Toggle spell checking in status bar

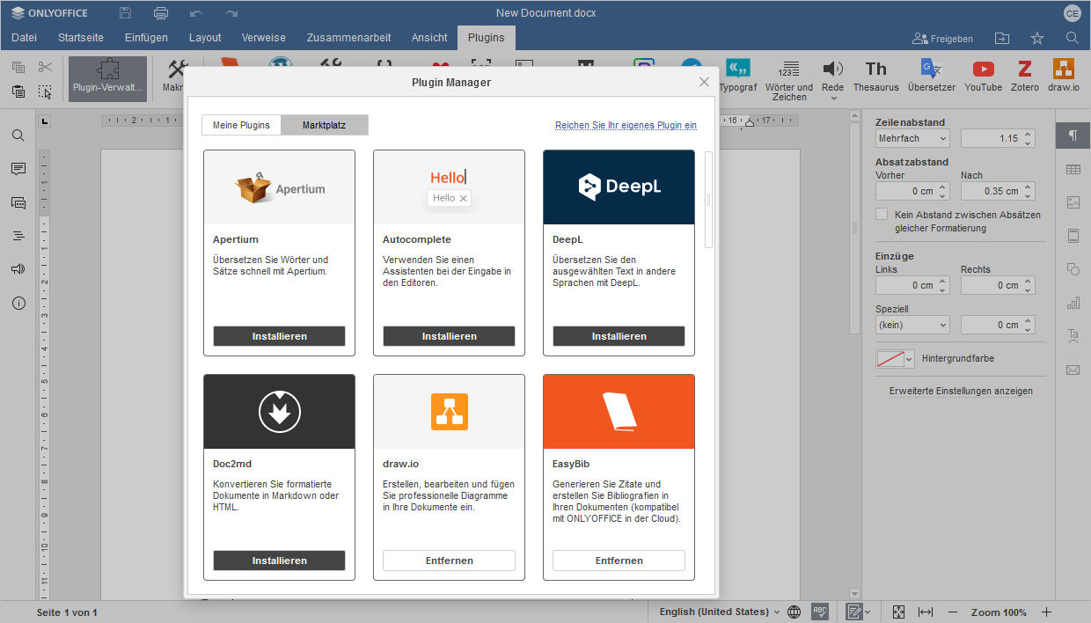point(819,612)
